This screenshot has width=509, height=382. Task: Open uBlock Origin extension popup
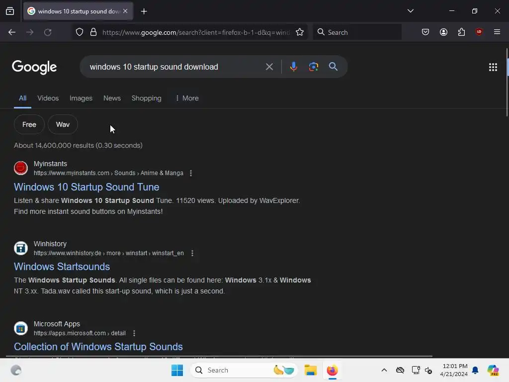click(479, 32)
